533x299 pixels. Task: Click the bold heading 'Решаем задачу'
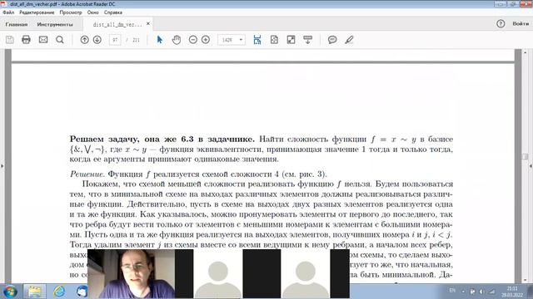(x=104, y=139)
